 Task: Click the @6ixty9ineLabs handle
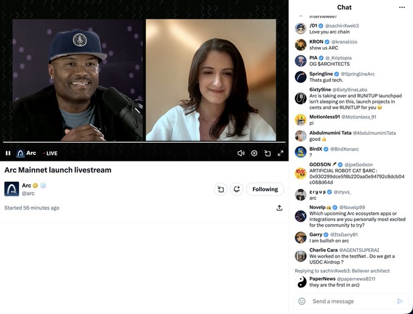[349, 90]
